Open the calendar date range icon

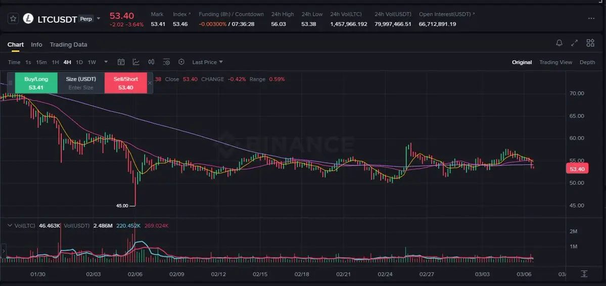point(121,62)
